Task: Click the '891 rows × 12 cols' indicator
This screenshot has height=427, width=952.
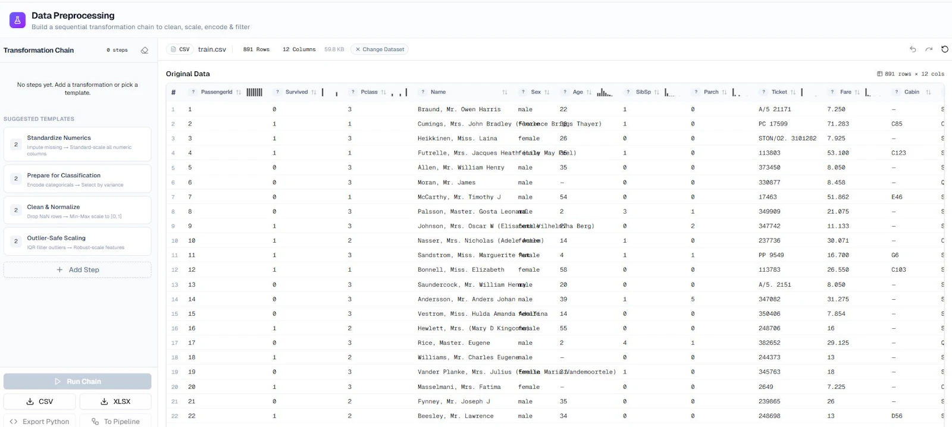Action: [x=910, y=74]
